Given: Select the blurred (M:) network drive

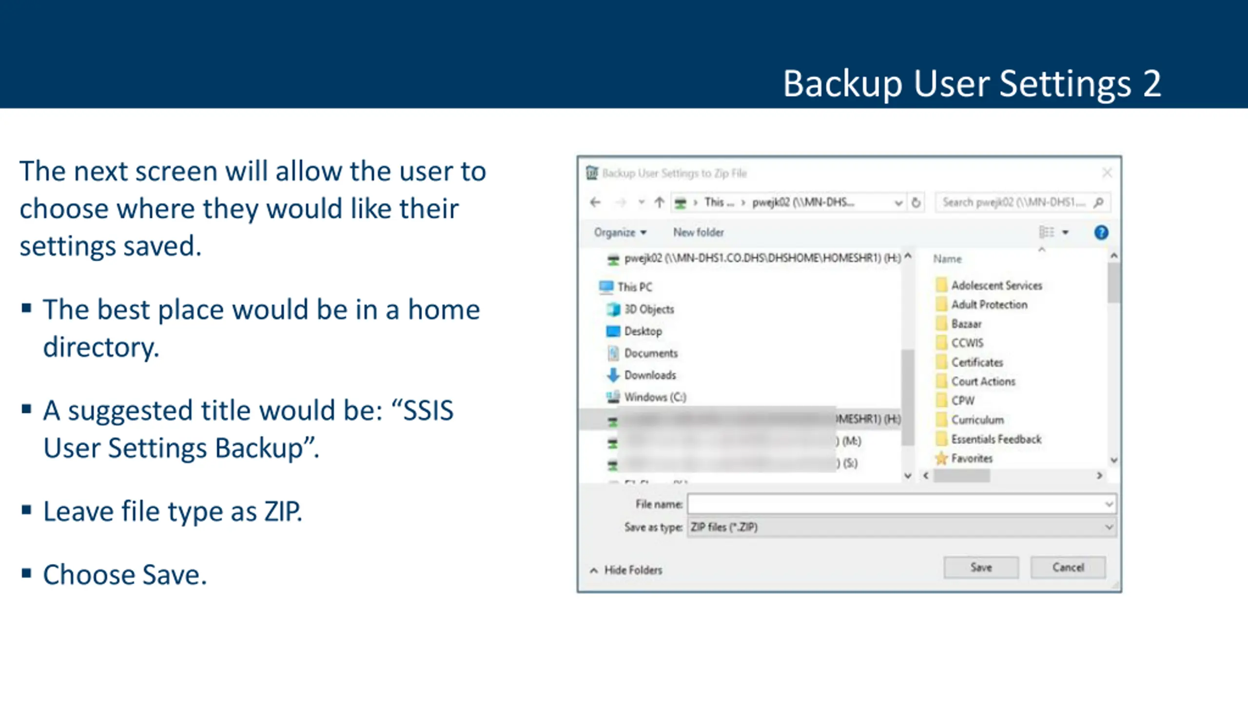Looking at the screenshot, I should tap(734, 441).
